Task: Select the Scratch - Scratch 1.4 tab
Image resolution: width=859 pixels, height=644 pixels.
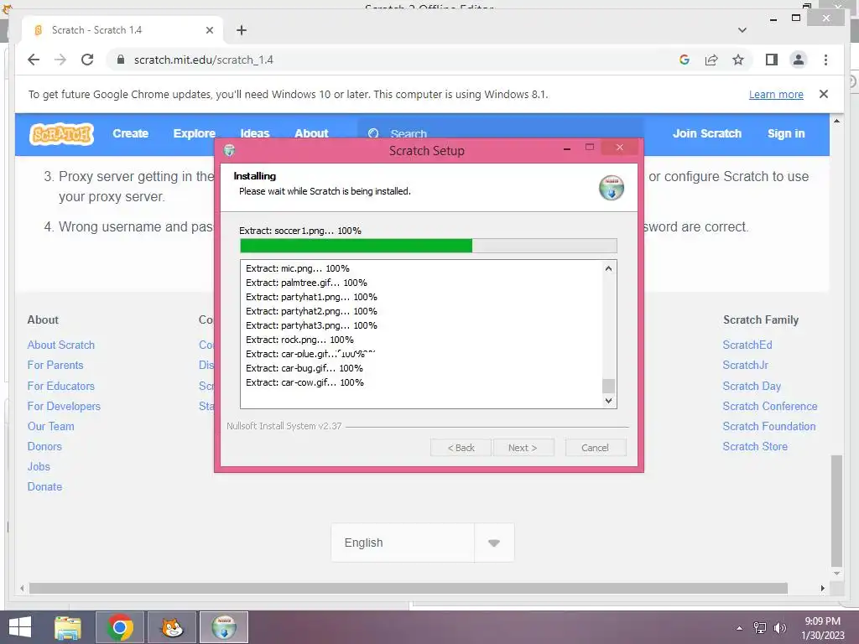Action: click(x=122, y=30)
